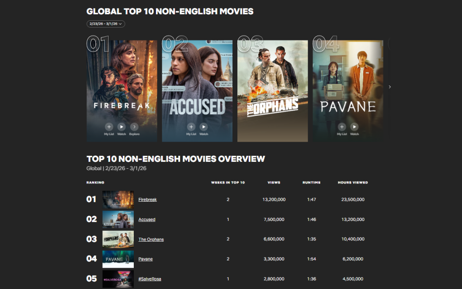The height and width of the screenshot is (289, 462).
Task: Select the 3,300,000 views value
Action: pyautogui.click(x=274, y=259)
